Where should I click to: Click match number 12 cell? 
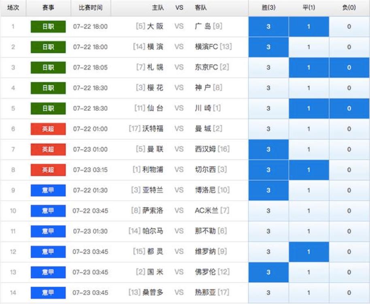pyautogui.click(x=13, y=252)
